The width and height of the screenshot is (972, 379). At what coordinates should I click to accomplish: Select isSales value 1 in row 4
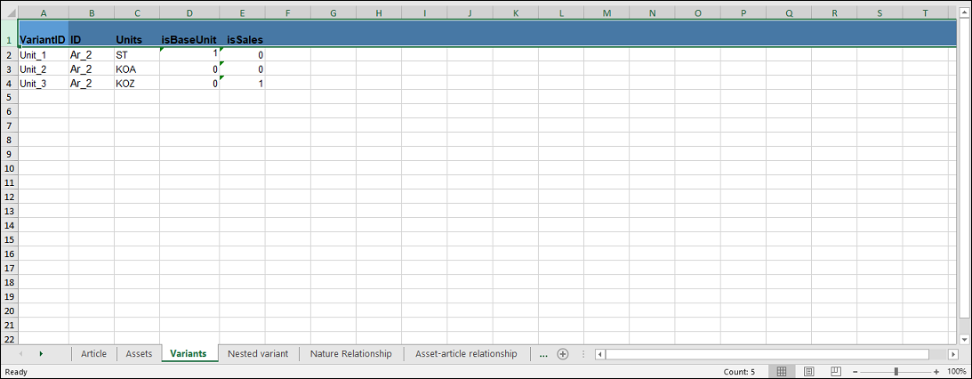243,83
